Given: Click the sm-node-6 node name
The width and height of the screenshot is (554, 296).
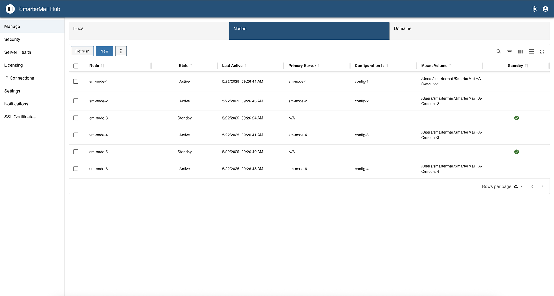Looking at the screenshot, I should click(99, 169).
